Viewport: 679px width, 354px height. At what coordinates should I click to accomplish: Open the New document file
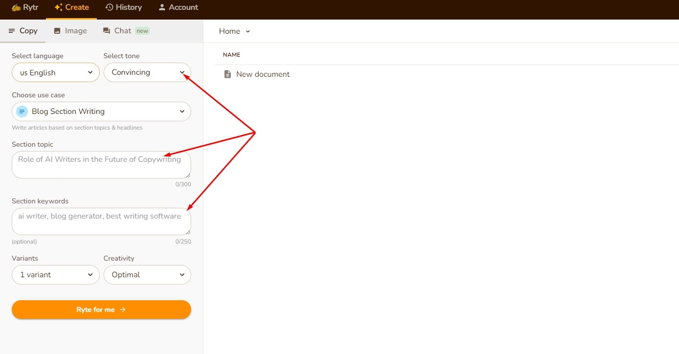(x=263, y=74)
